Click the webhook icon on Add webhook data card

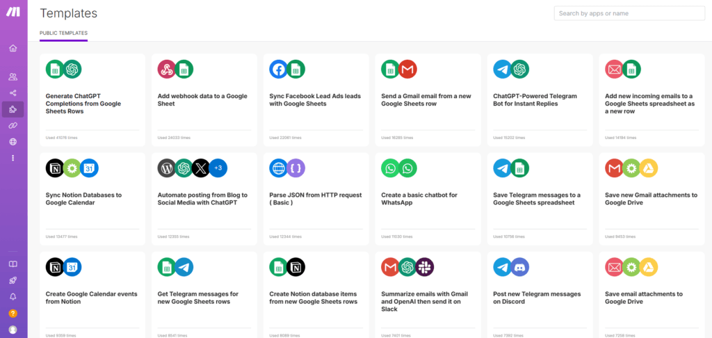tap(167, 69)
